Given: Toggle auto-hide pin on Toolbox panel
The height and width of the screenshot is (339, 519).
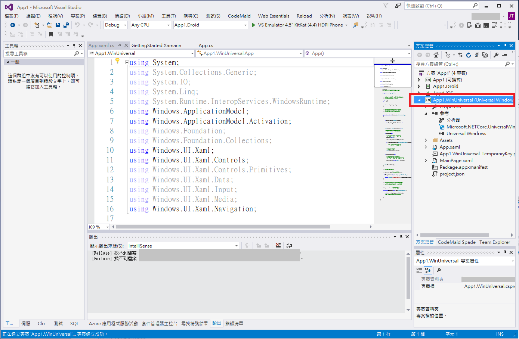Looking at the screenshot, I should [x=74, y=46].
